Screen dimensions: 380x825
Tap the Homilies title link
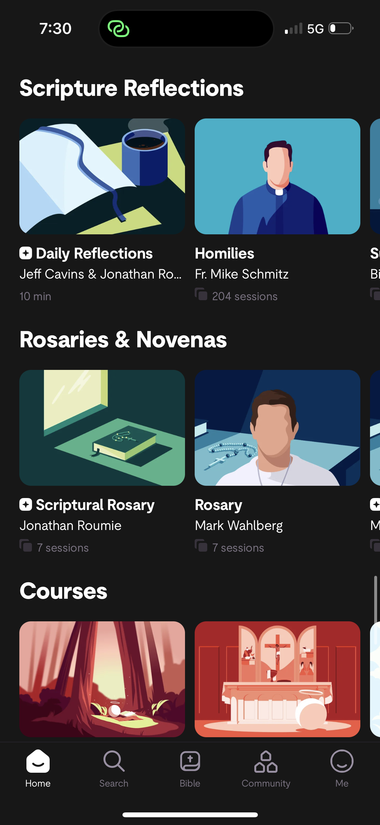[x=225, y=253]
